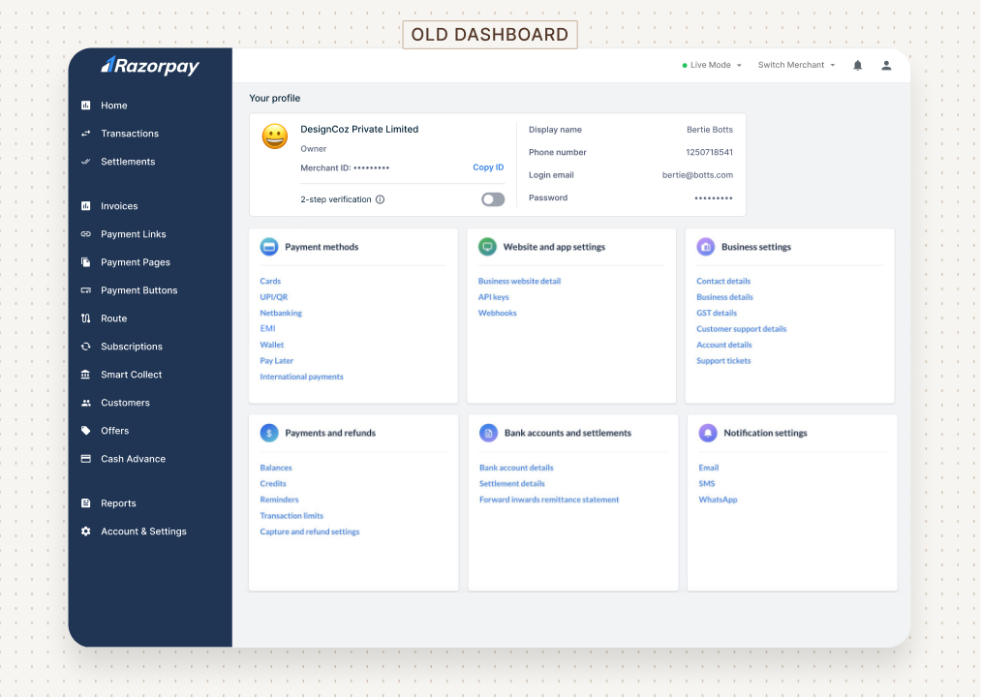
Task: Click the Payment Links chain icon
Action: pos(86,234)
